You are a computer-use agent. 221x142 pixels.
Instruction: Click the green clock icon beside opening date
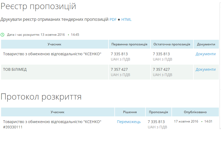[x=3, y=35]
